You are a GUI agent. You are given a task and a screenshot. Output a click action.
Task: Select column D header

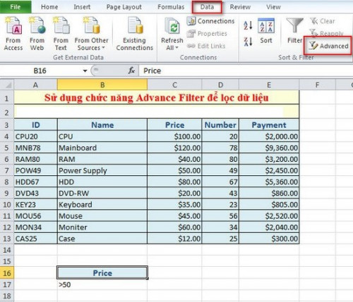[x=220, y=84]
